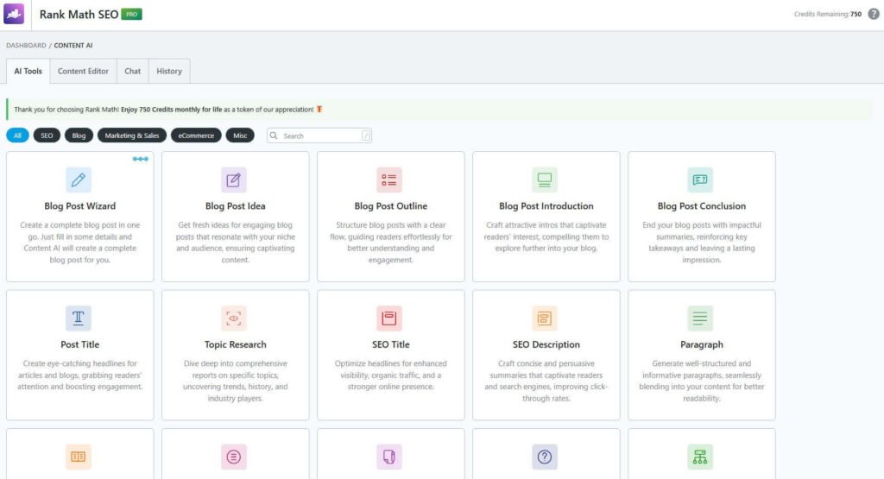Click the DASHBOARD breadcrumb link
Screen dimensions: 884x479
pos(26,45)
